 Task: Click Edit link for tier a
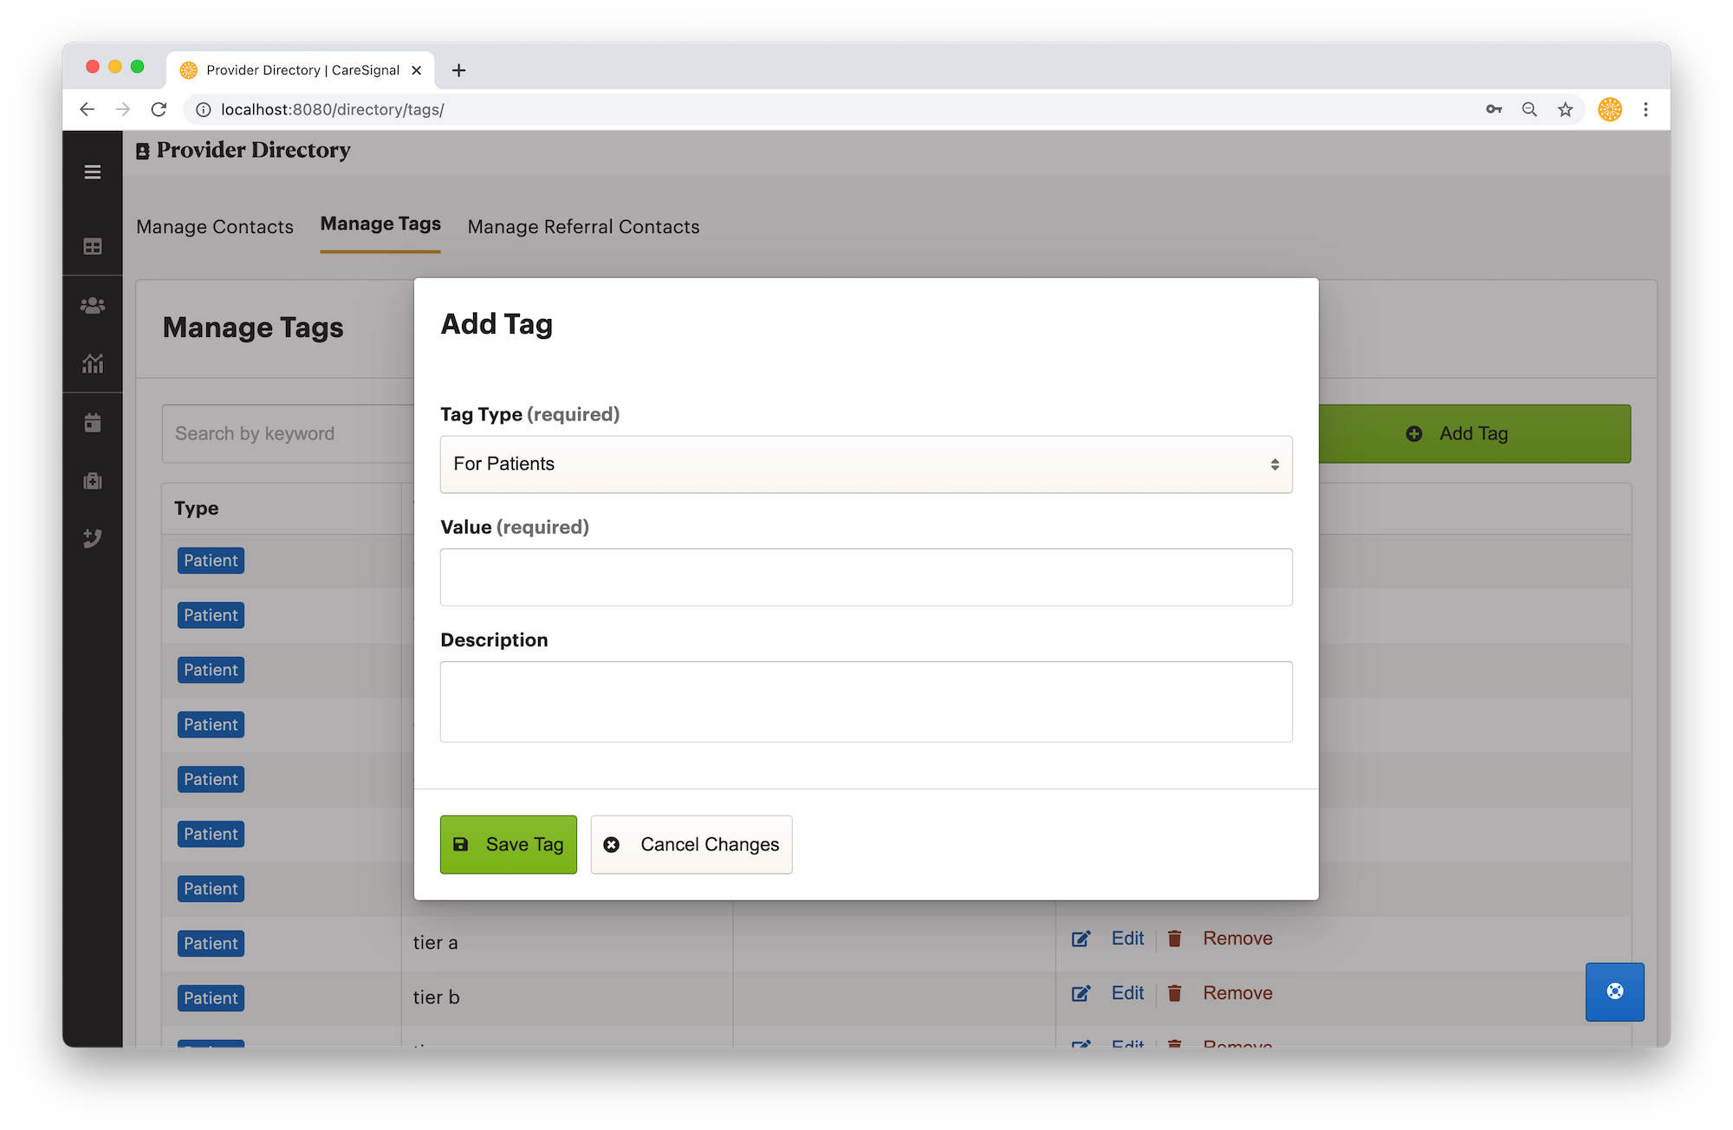point(1127,938)
